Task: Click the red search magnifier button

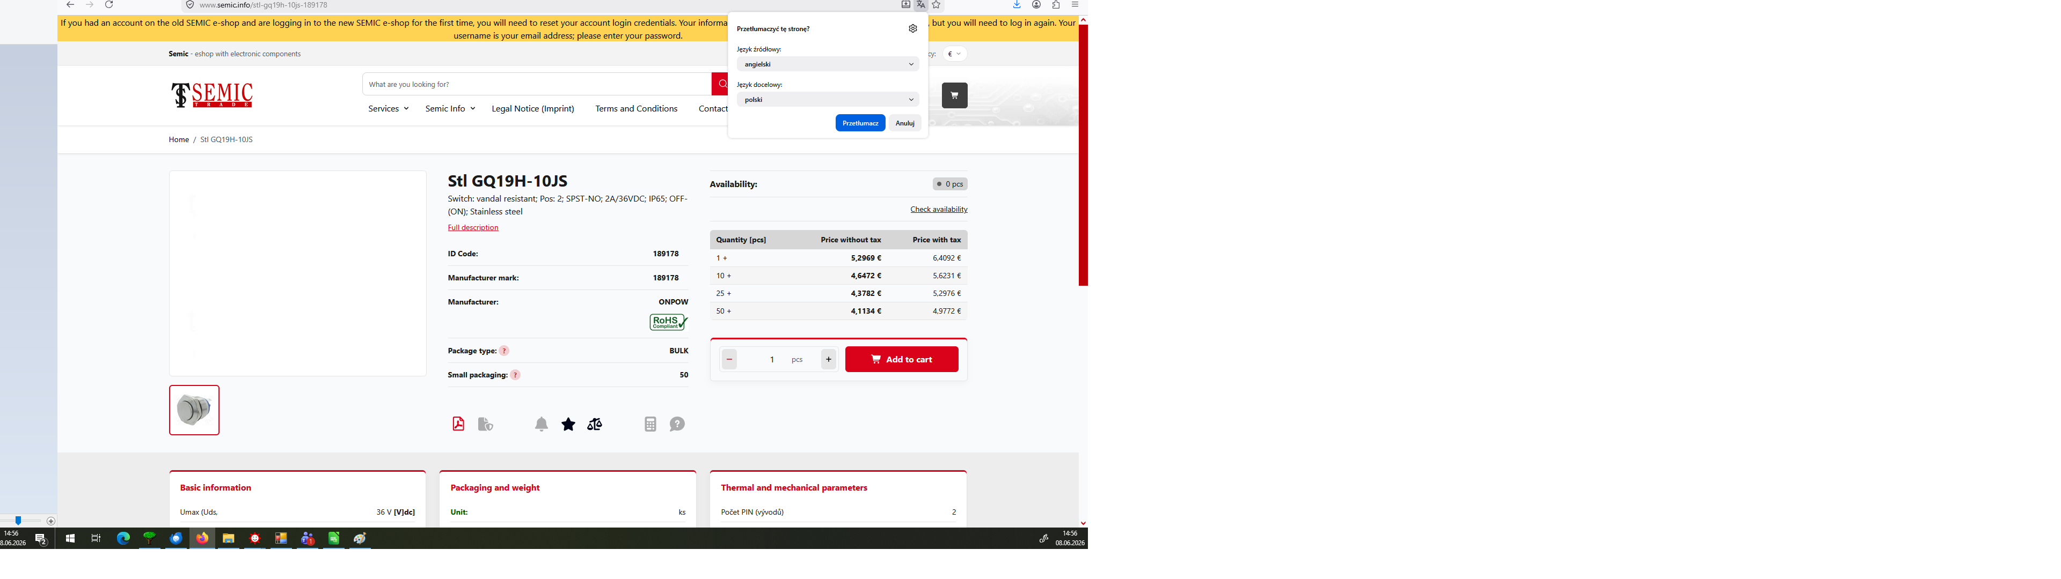Action: click(721, 84)
